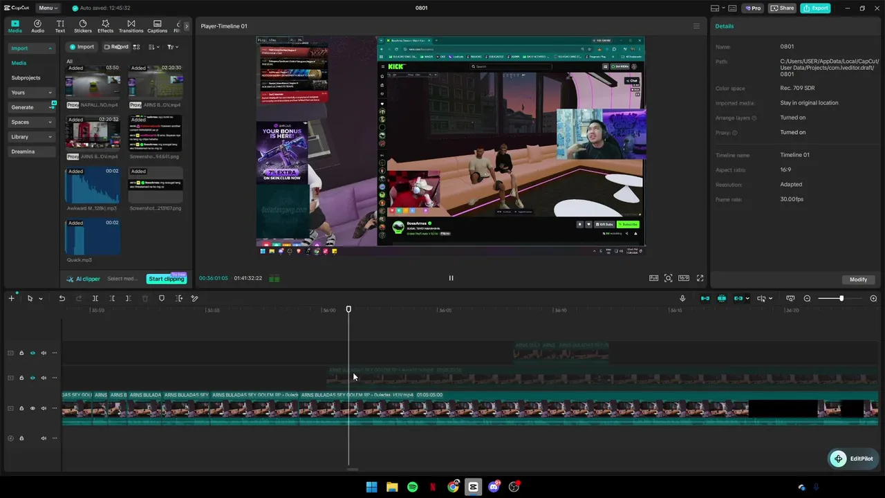Screen dimensions: 885x498
Task: Toggle auto snapping in timeline
Action: click(x=722, y=298)
